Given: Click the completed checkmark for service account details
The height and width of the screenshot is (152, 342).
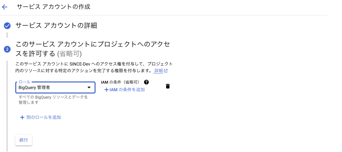Looking at the screenshot, I should [7, 26].
